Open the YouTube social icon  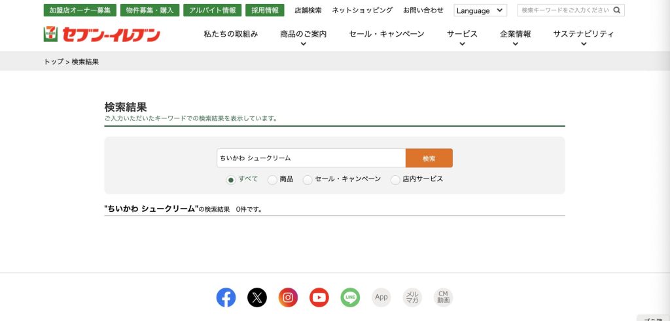point(319,297)
